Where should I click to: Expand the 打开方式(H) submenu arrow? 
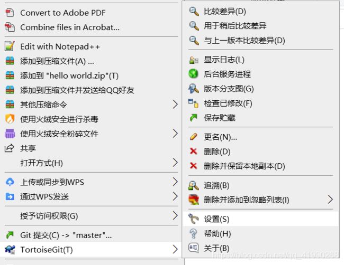[175, 163]
